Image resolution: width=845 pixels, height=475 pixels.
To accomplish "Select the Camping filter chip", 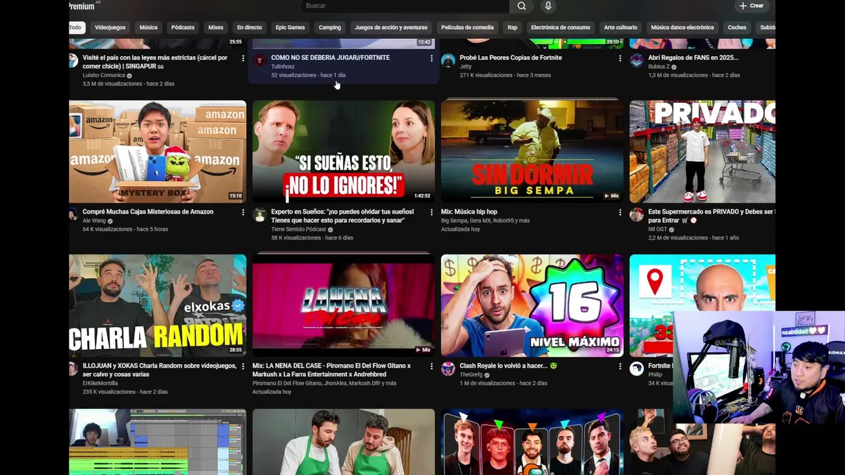I will 330,28.
